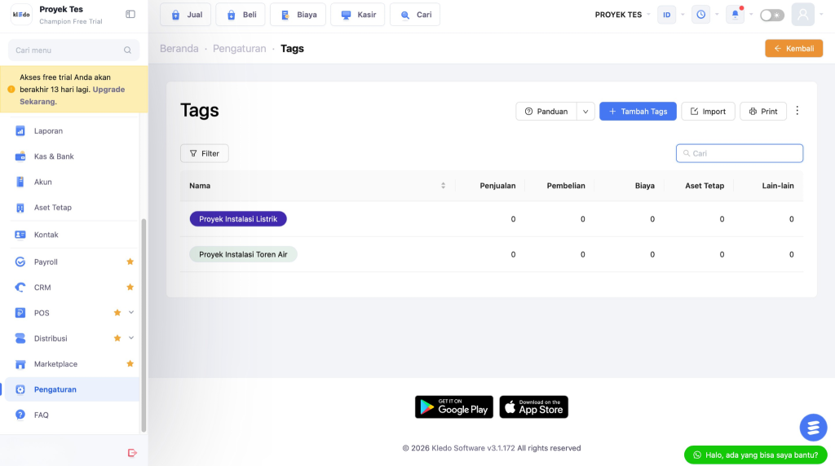This screenshot has width=835, height=466.
Task: Select the purple Proyek Instalasi Listrik tag
Action: 238,218
